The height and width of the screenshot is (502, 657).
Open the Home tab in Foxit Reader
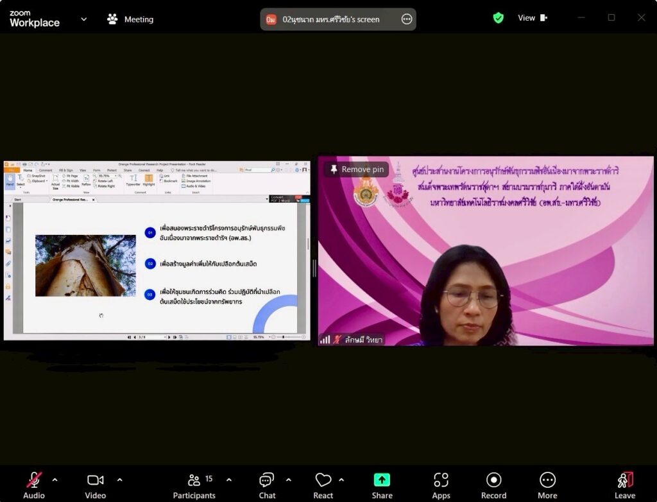tap(28, 170)
